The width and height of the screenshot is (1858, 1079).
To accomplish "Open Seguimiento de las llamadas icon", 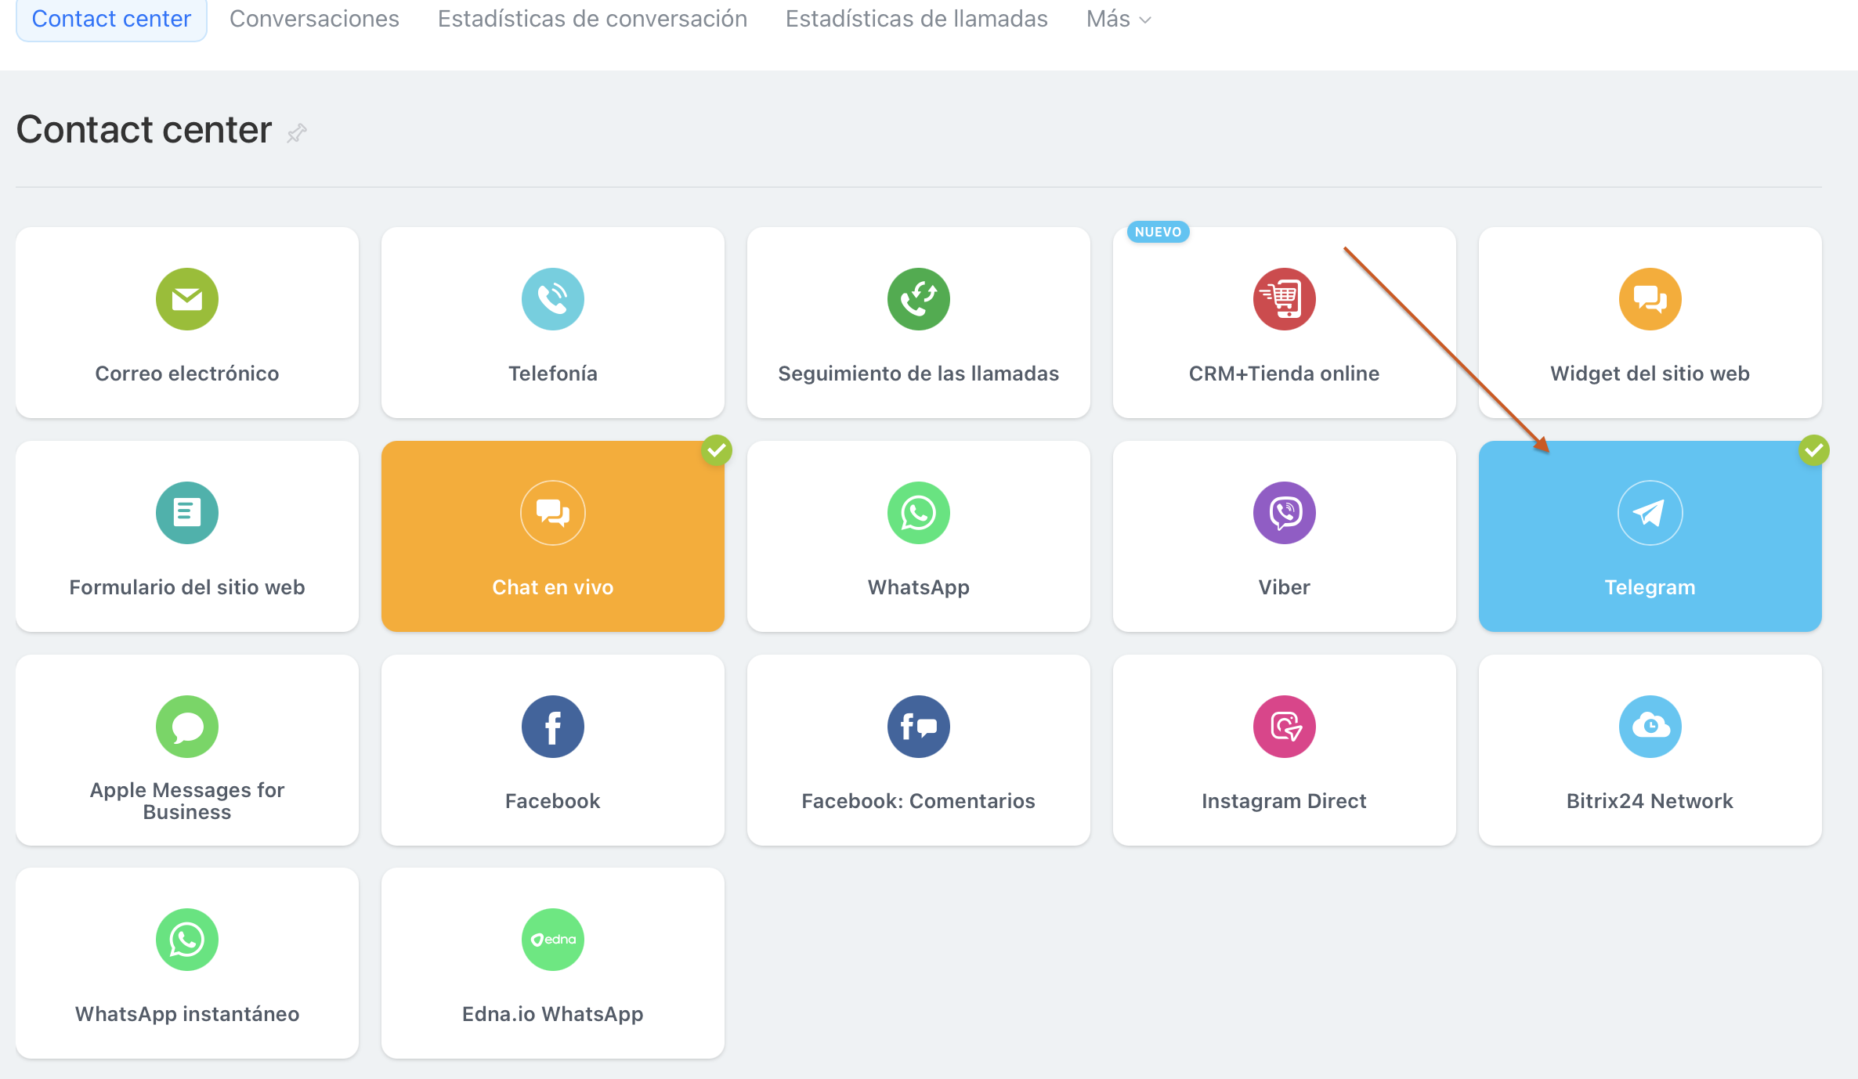I will click(918, 299).
